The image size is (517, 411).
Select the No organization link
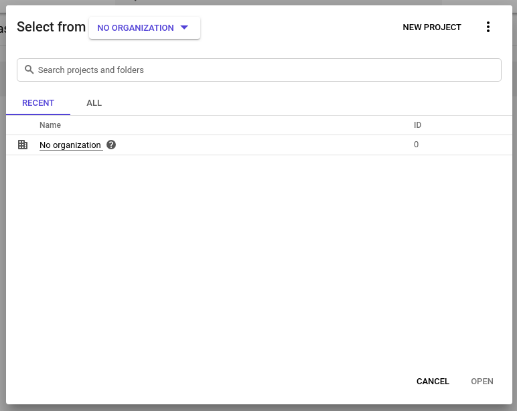point(70,145)
